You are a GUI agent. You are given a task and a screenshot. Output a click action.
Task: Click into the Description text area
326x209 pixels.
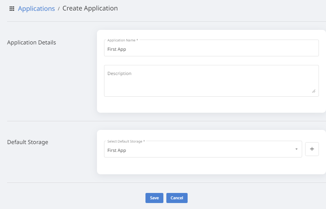click(x=211, y=81)
